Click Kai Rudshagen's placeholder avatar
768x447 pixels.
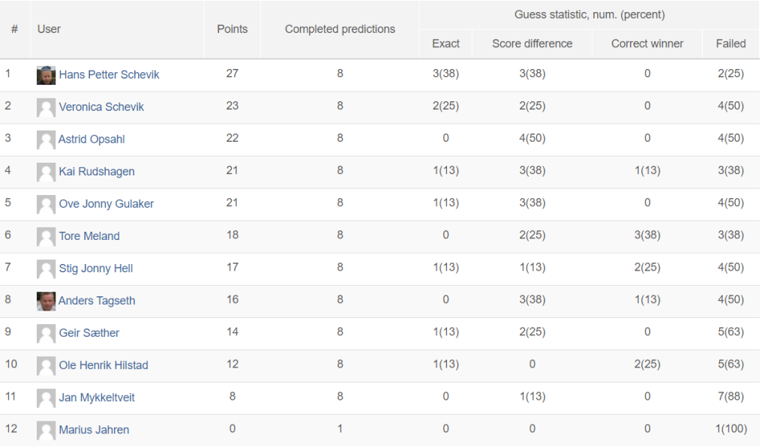pos(46,172)
